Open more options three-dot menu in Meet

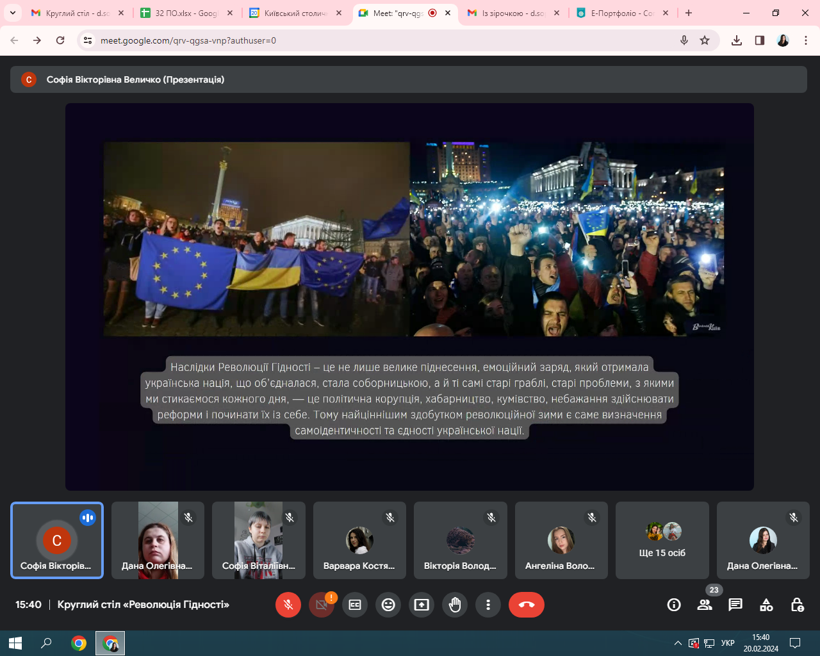pyautogui.click(x=488, y=605)
